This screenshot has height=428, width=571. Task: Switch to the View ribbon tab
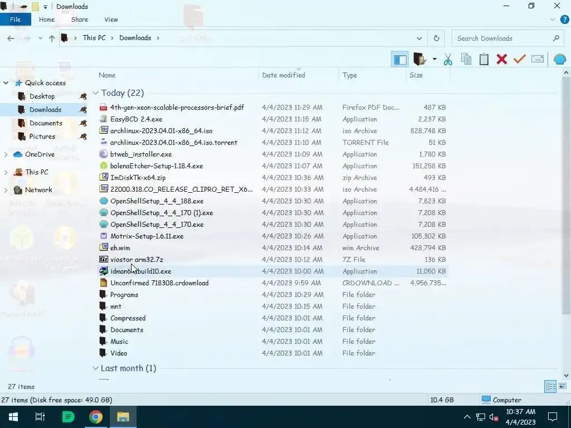coord(111,20)
